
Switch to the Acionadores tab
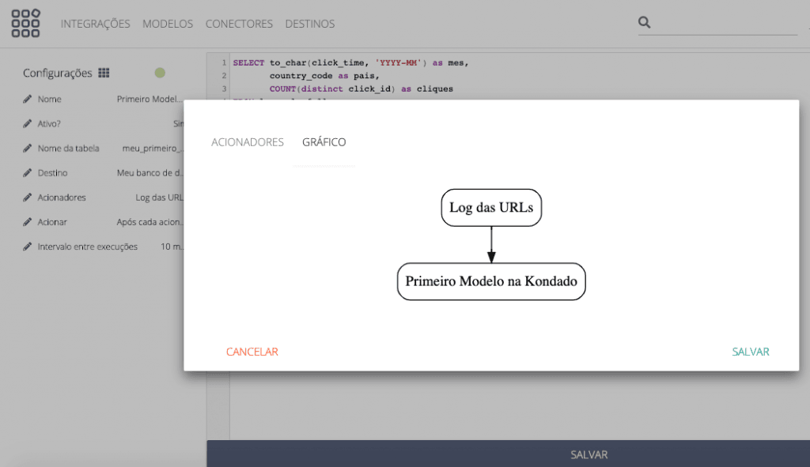pos(248,142)
